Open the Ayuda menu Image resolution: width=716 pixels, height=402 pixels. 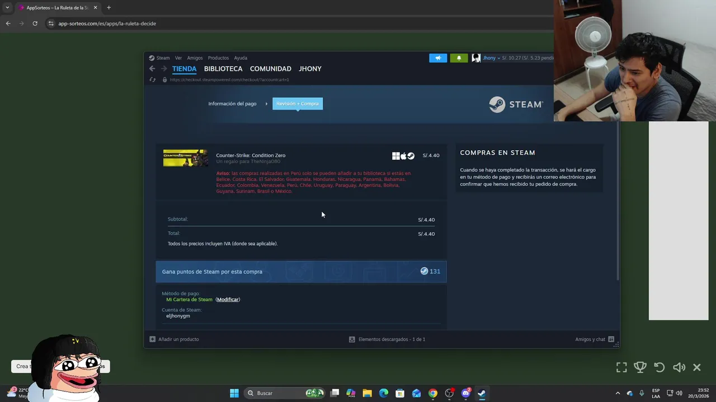(241, 58)
